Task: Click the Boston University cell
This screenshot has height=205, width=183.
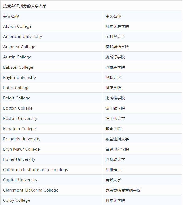Action: pos(20,119)
